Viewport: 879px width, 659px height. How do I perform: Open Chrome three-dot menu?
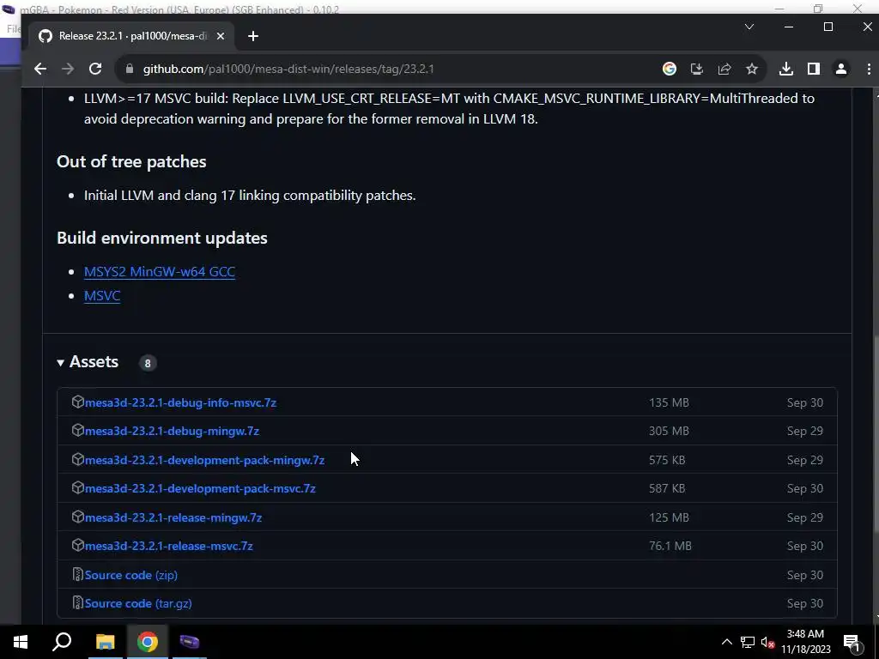(x=869, y=69)
